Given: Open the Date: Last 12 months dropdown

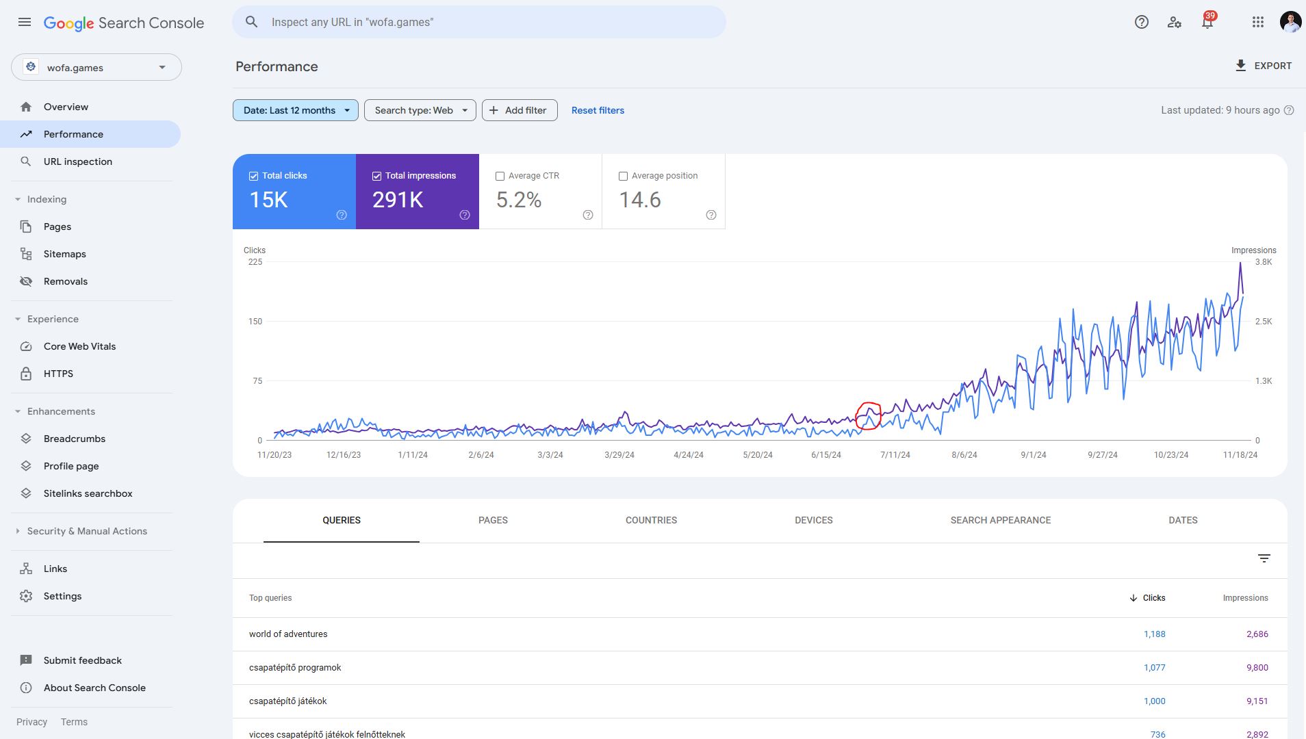Looking at the screenshot, I should (x=296, y=110).
